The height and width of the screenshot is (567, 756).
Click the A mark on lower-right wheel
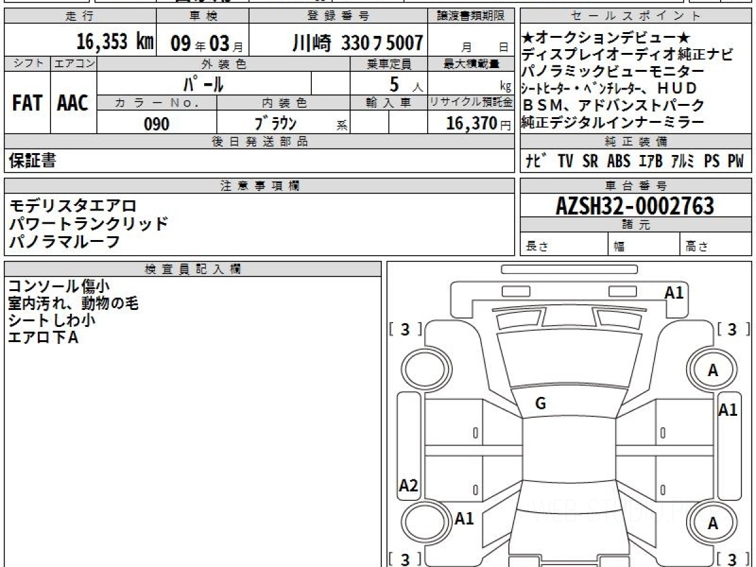[x=713, y=523]
